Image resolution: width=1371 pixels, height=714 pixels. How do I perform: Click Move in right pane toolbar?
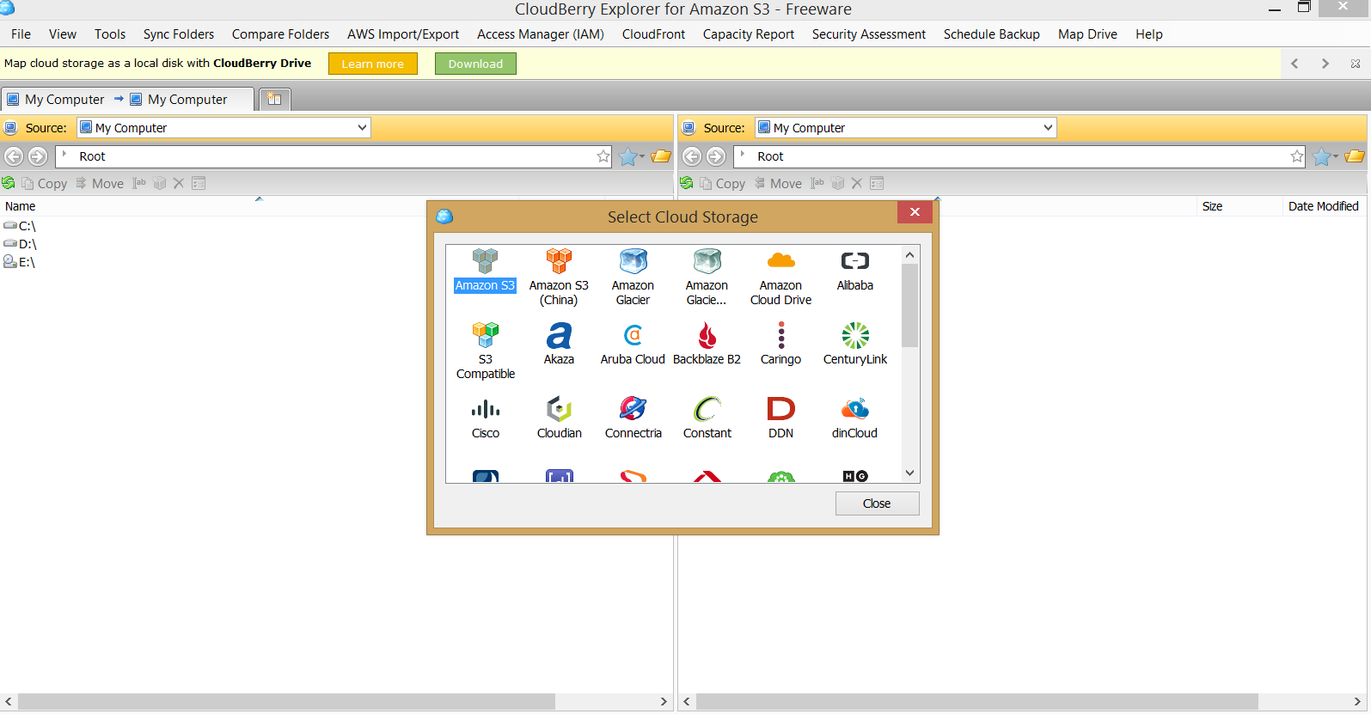pos(778,183)
